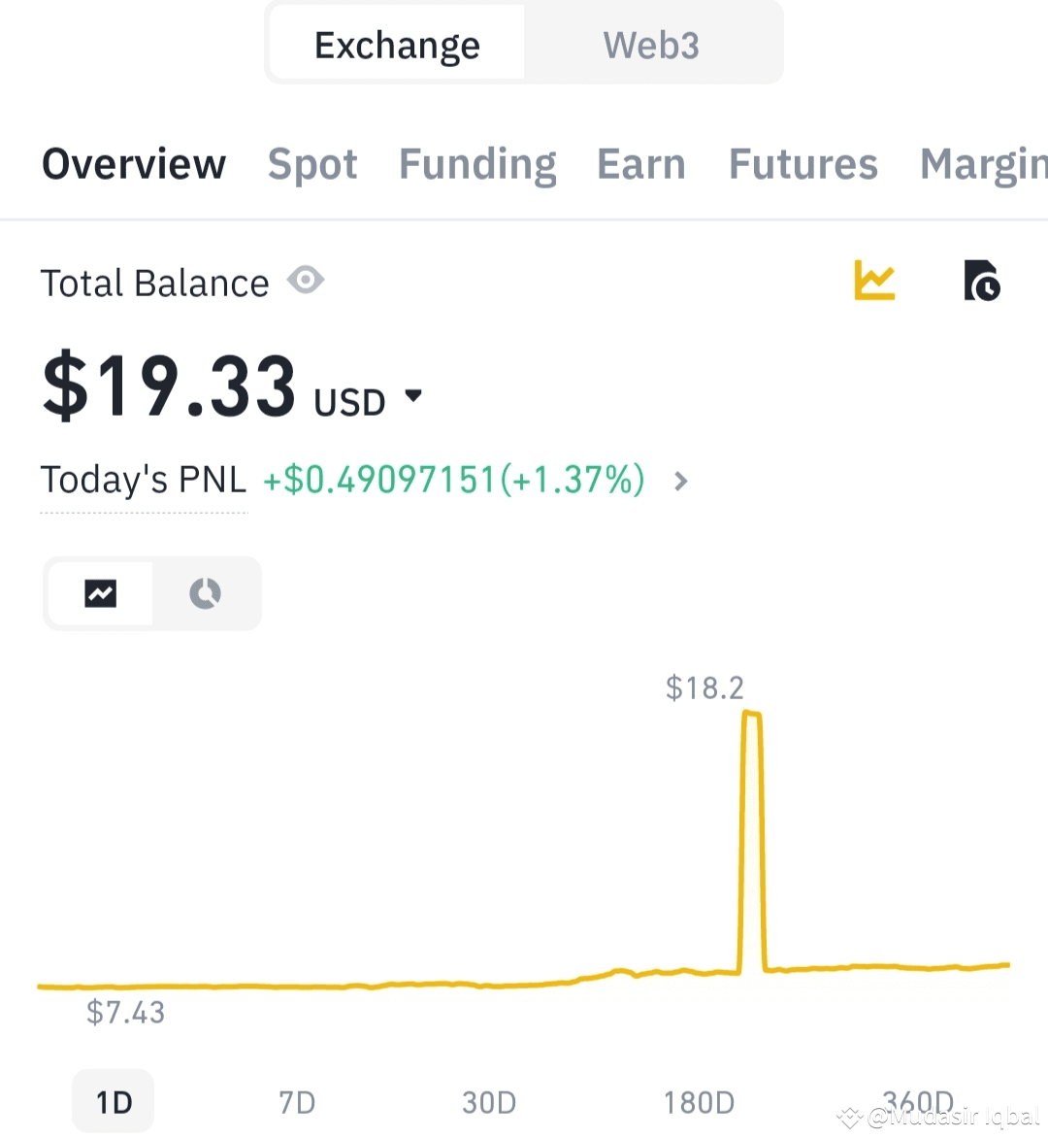The image size is (1048, 1138).
Task: Open Today's PNL details chevron
Action: click(x=681, y=481)
